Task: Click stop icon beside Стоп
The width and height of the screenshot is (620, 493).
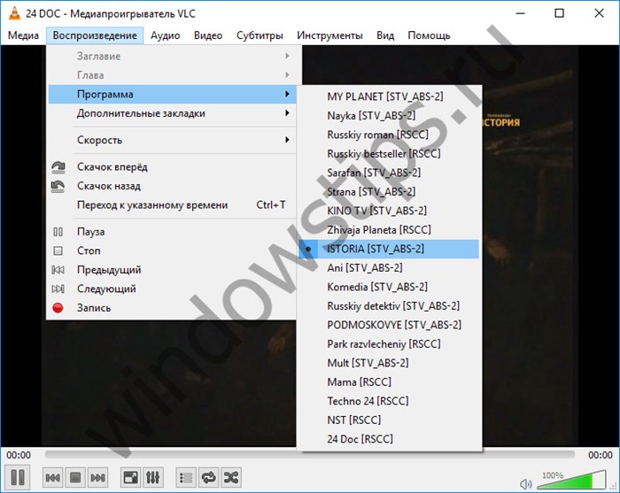Action: pyautogui.click(x=58, y=250)
